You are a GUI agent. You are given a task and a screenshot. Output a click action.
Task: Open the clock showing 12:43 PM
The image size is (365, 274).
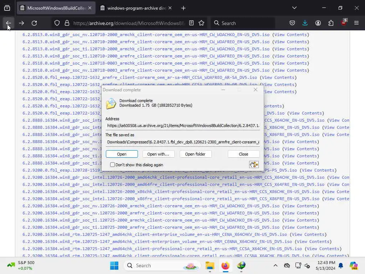point(325,265)
